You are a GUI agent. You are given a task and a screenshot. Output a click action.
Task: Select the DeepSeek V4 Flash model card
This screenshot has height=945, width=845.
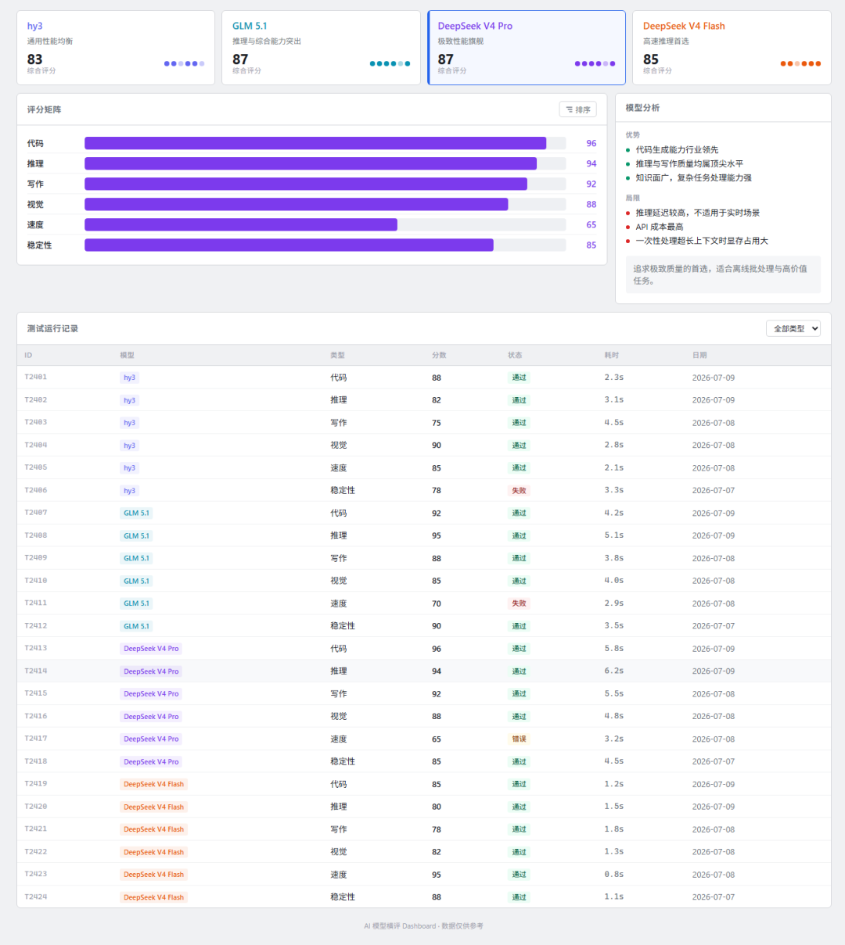point(732,48)
